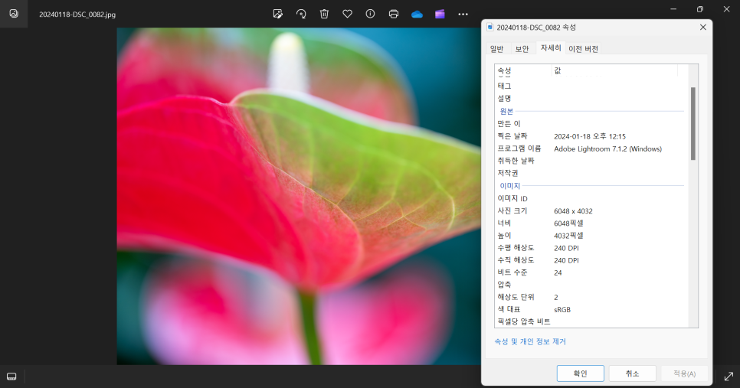740x388 pixels.
Task: Click the file icon in the properties title bar
Action: [x=490, y=28]
